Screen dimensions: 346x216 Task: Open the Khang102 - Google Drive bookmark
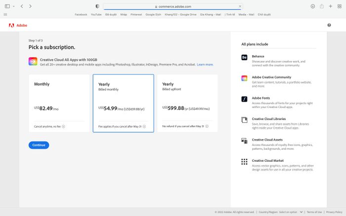point(180,14)
